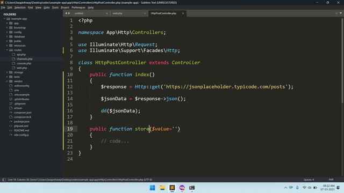Click the README.md file icon

tap(11, 130)
